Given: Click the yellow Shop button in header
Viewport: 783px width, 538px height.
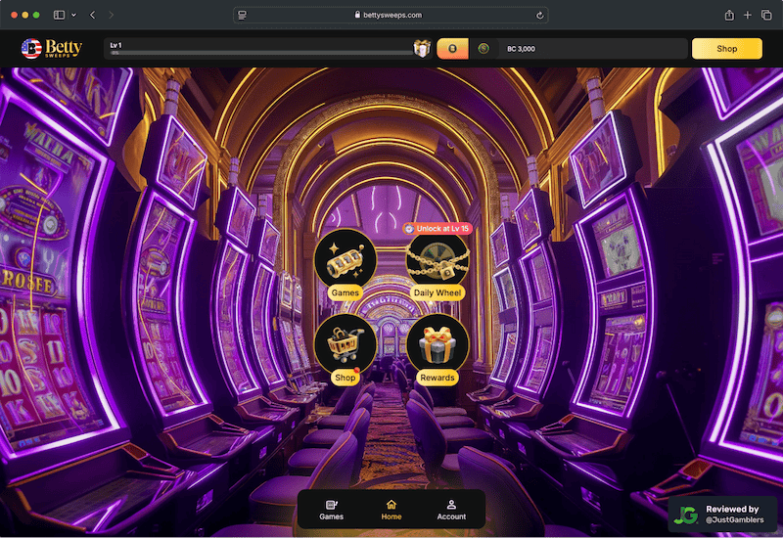Looking at the screenshot, I should [726, 48].
